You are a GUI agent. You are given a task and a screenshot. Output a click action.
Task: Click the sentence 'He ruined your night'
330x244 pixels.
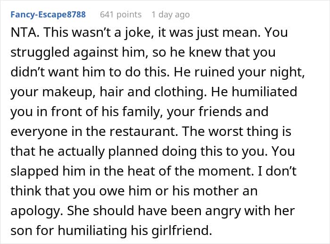pos(239,72)
